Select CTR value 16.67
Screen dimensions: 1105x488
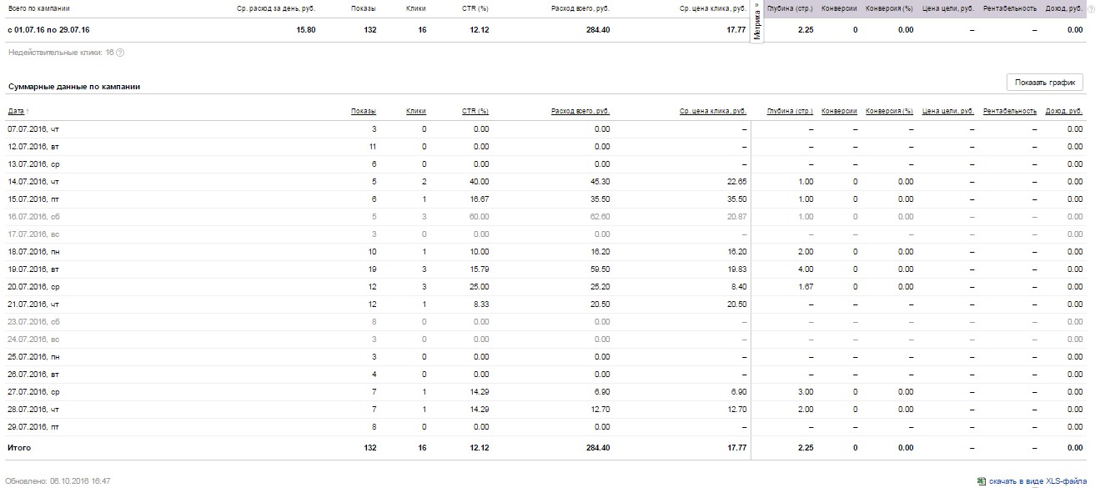click(480, 199)
